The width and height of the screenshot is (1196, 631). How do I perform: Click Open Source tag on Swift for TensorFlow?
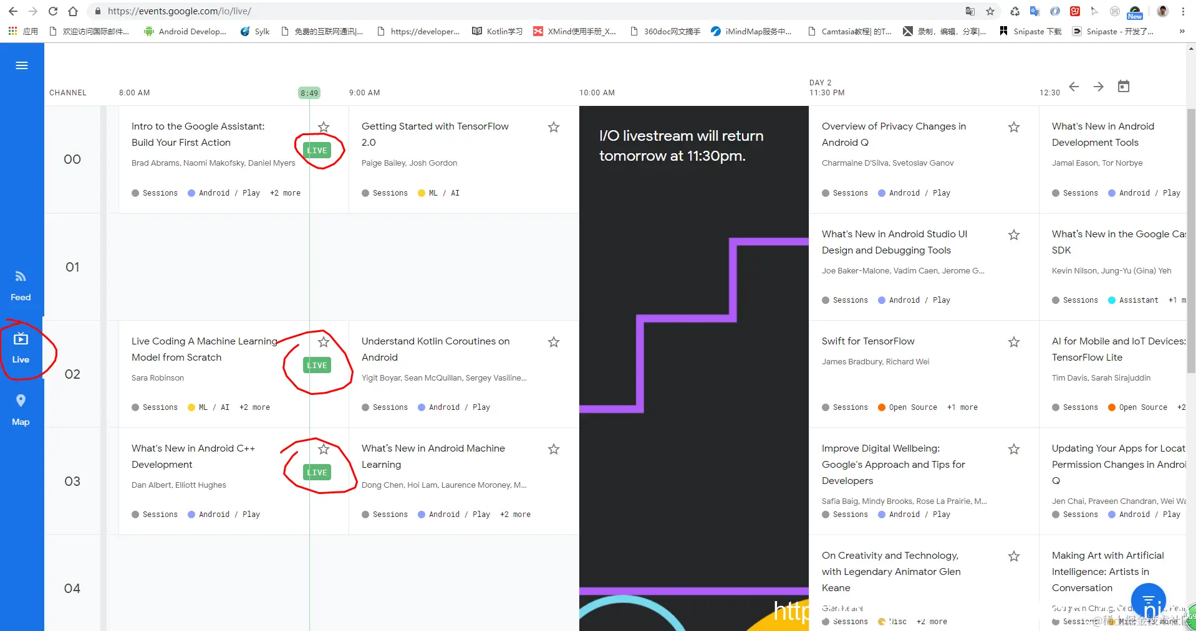(907, 407)
